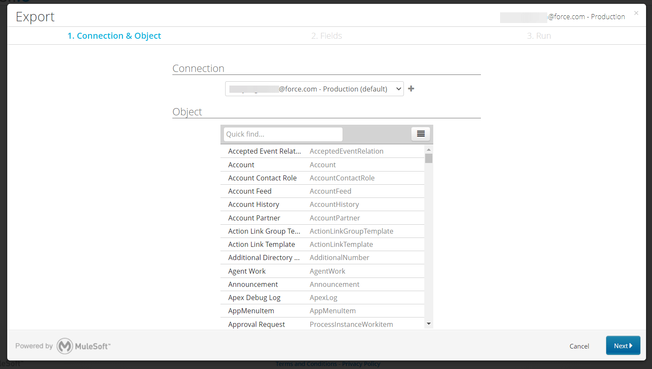Select Connection & Object step
Image resolution: width=652 pixels, height=369 pixels.
point(114,36)
